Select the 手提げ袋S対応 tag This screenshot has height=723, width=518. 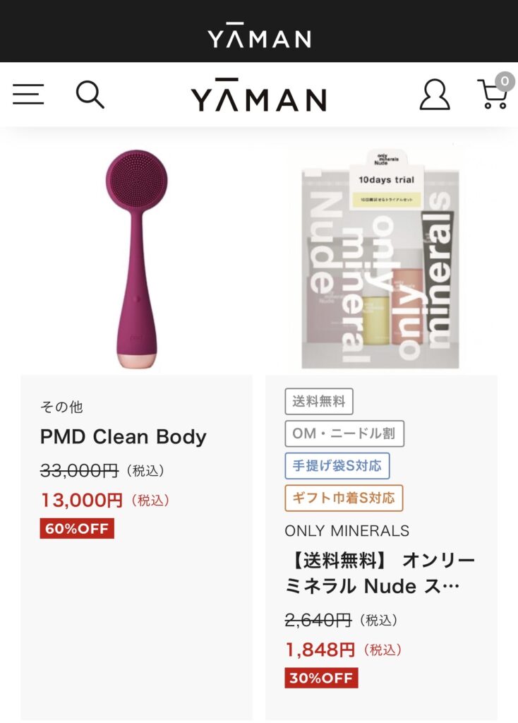(x=337, y=466)
